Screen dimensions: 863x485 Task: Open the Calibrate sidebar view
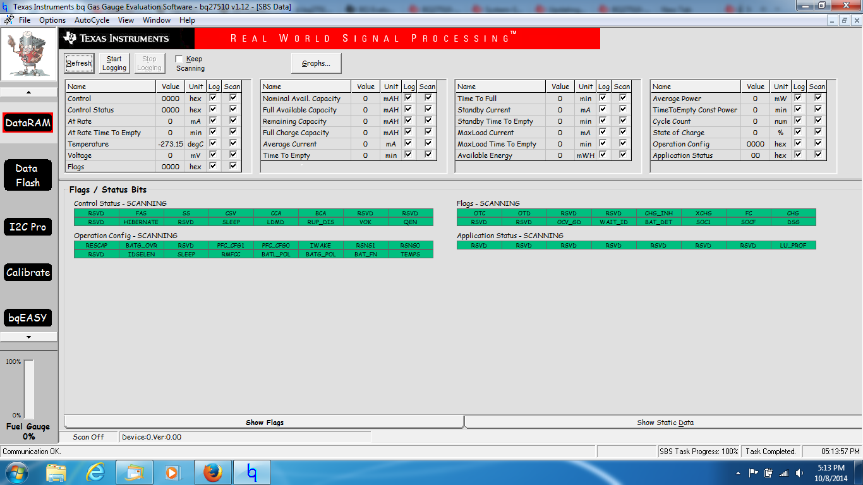pyautogui.click(x=28, y=272)
